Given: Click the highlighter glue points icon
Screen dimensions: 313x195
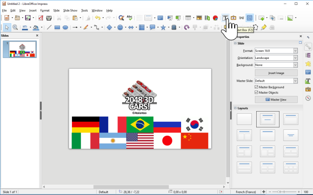Looking at the screenshot, I should [x=263, y=27].
